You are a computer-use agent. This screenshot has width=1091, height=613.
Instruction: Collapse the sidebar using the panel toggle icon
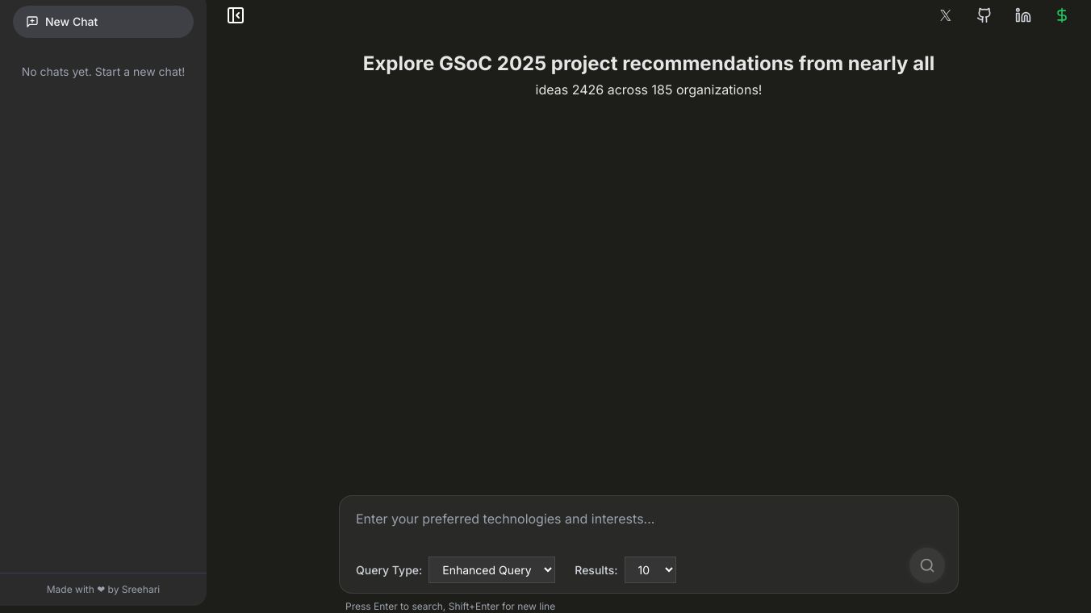tap(236, 15)
